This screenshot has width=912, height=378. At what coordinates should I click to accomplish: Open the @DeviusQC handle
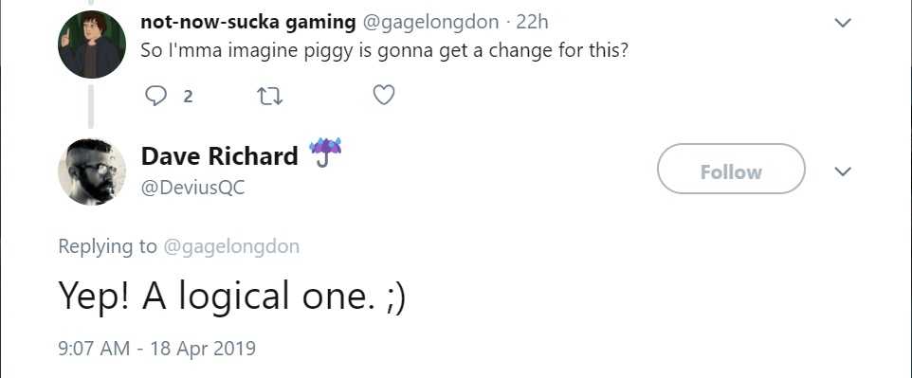click(193, 188)
